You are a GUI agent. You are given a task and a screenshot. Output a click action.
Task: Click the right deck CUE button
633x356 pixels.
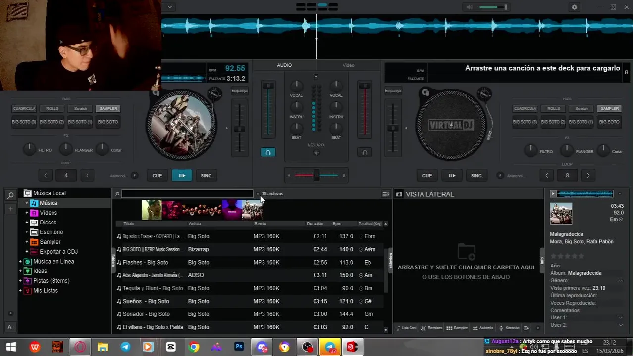427,176
